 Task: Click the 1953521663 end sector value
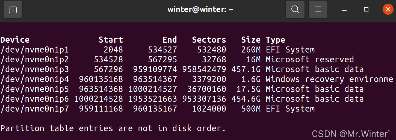tap(152, 99)
